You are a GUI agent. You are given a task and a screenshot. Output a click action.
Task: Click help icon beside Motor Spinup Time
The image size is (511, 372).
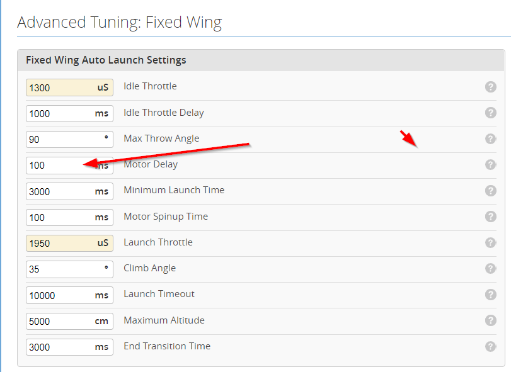[490, 217]
